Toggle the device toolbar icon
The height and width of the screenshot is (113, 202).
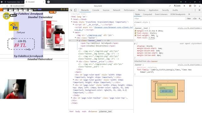click(x=75, y=10)
